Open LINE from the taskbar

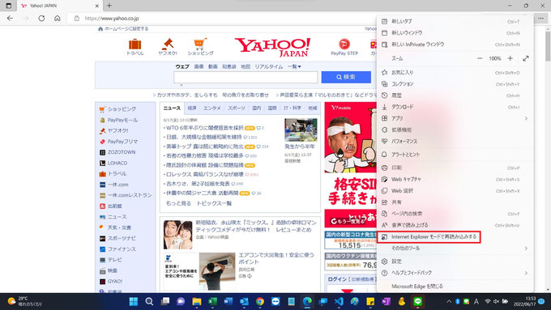pyautogui.click(x=417, y=301)
